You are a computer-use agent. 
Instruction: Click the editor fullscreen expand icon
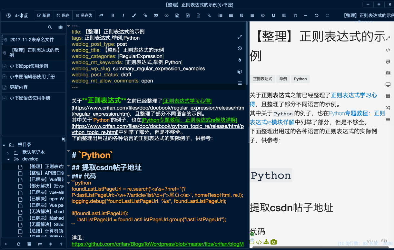tap(240, 37)
